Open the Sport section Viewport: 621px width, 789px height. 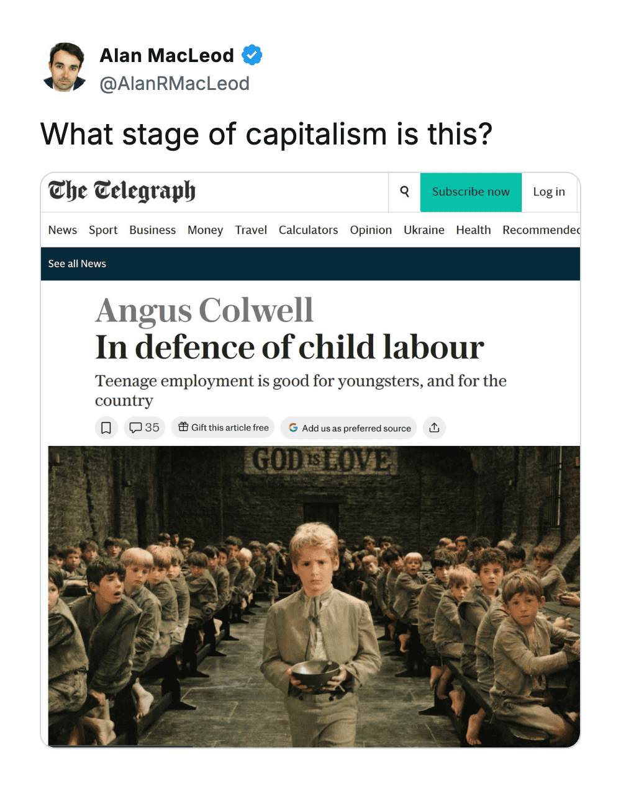103,230
